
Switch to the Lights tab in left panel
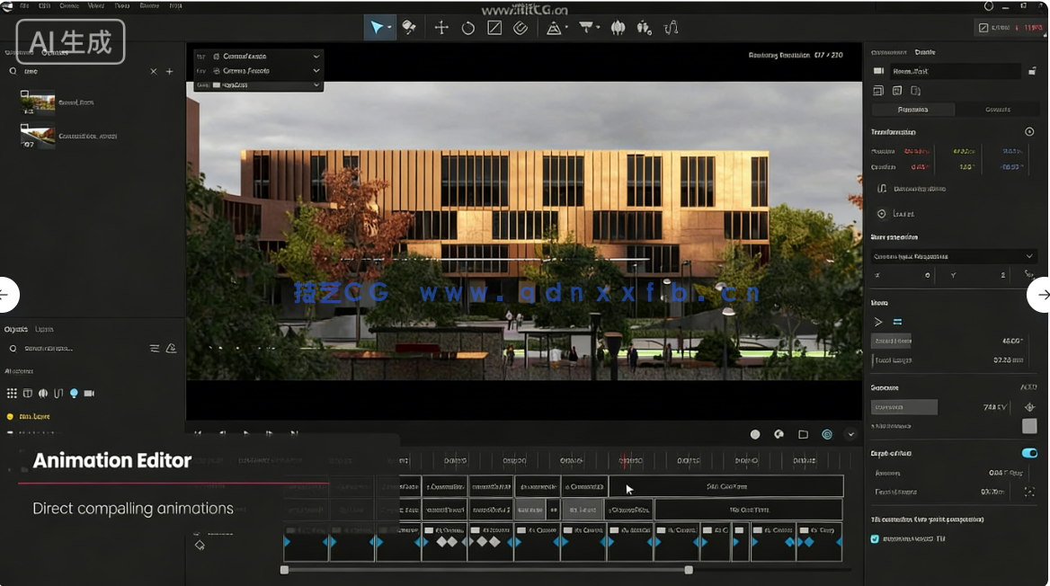coord(45,329)
